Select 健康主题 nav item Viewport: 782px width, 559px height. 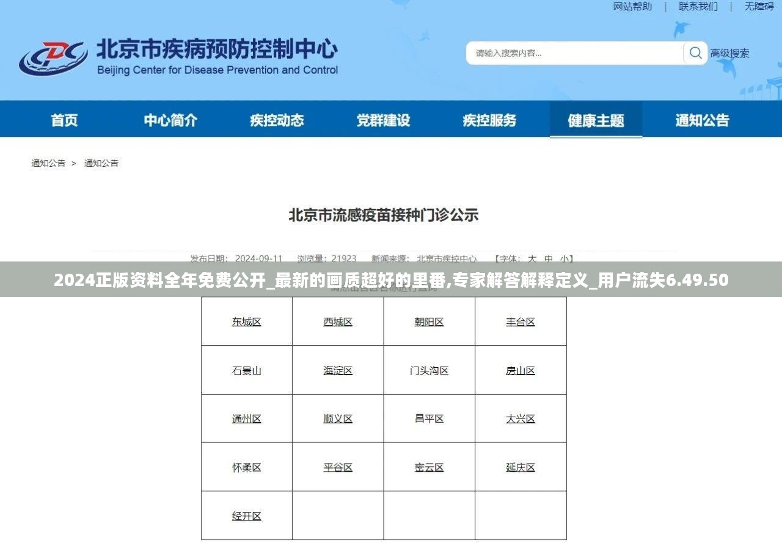point(596,120)
